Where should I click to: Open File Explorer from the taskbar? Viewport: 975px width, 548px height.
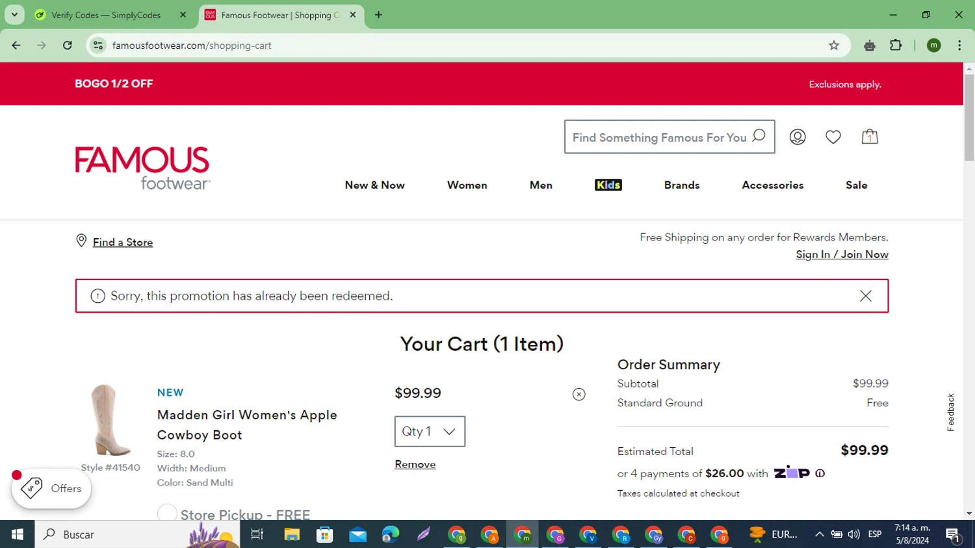point(292,534)
